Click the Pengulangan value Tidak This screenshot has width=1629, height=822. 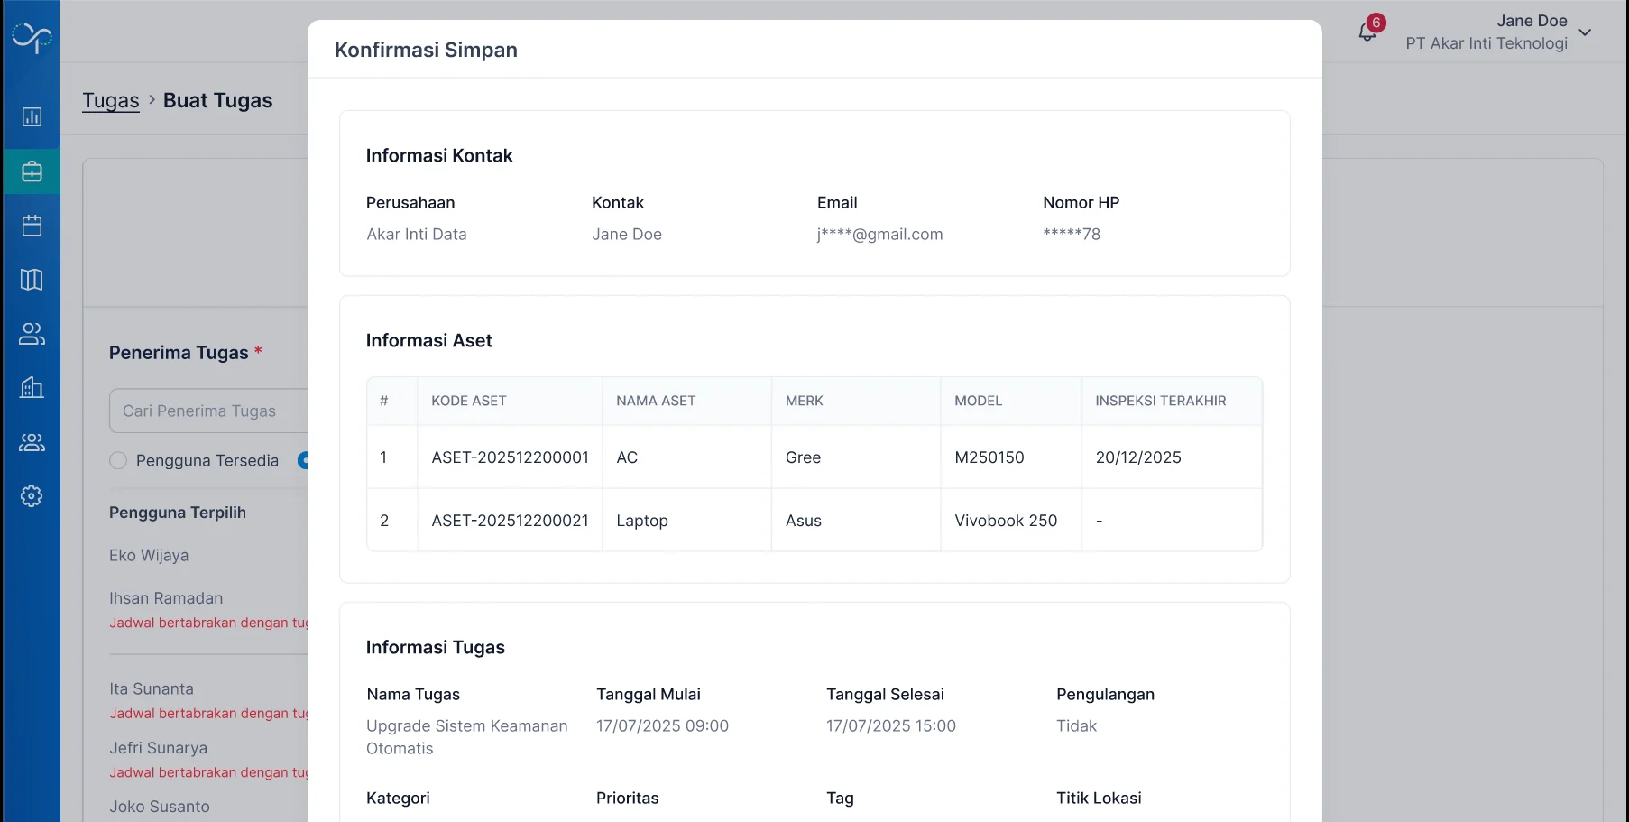pyautogui.click(x=1077, y=725)
